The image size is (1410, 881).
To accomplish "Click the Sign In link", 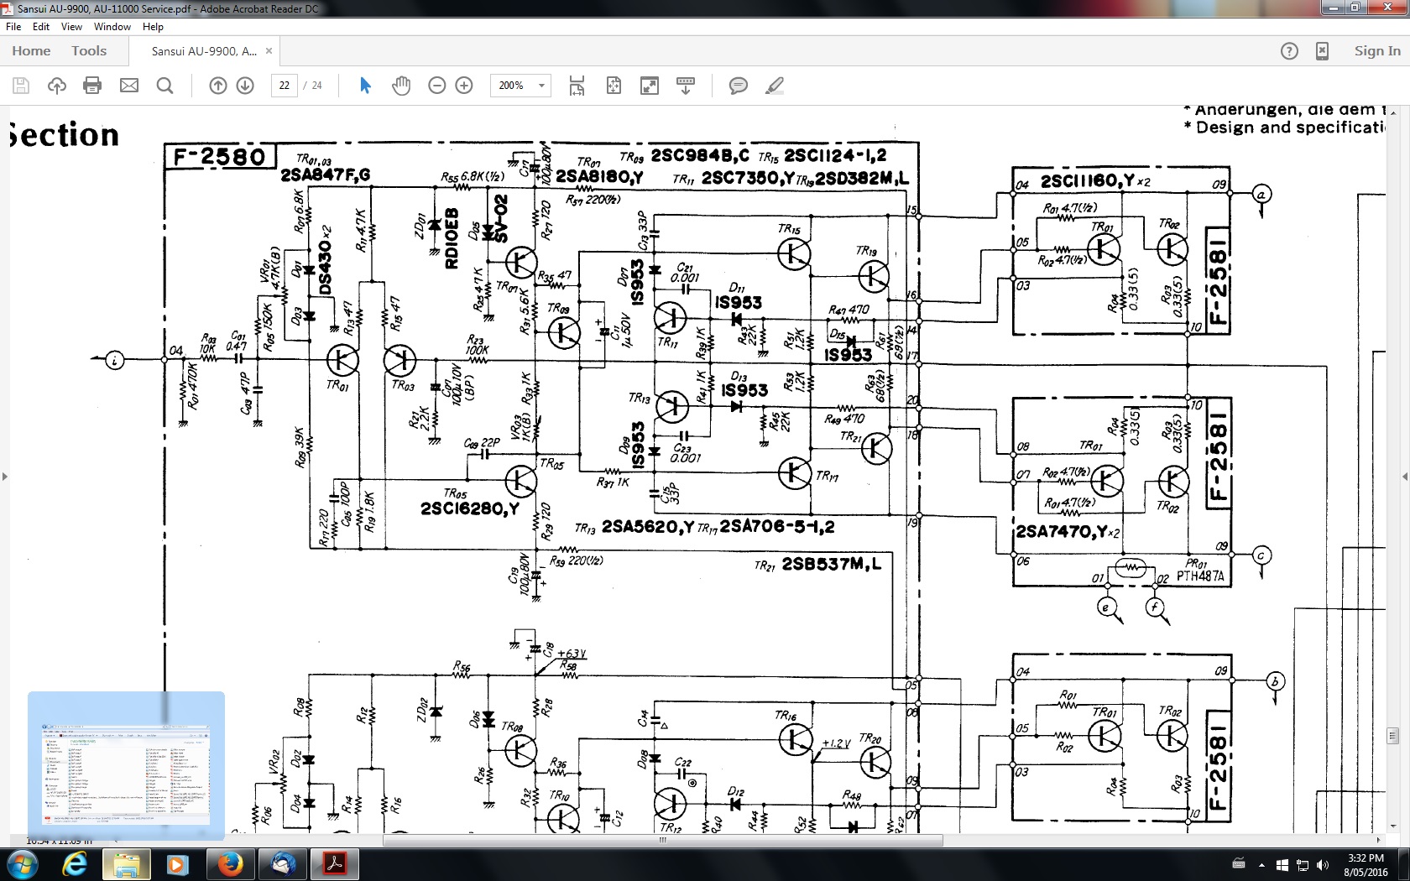I will click(1377, 51).
